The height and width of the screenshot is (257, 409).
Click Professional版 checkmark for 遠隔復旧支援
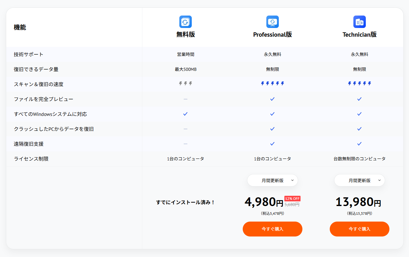pyautogui.click(x=273, y=144)
